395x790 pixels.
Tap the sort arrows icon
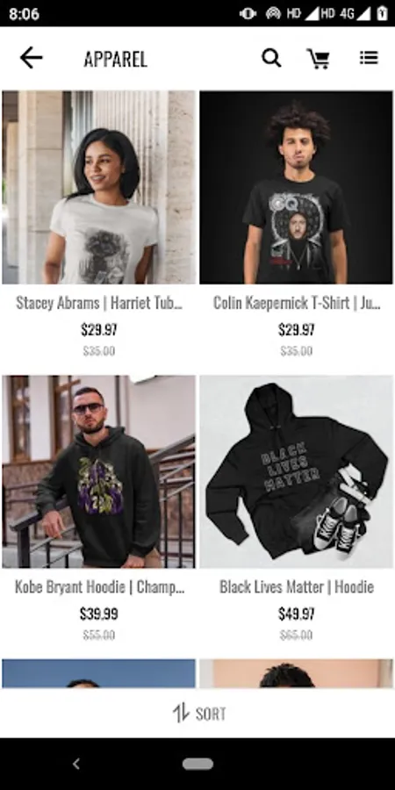(181, 714)
